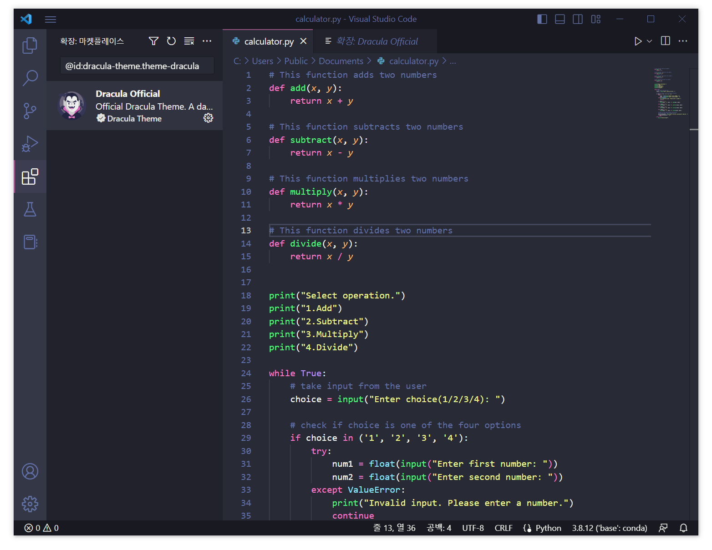Open editor more actions menu
The height and width of the screenshot is (550, 712).
(x=683, y=41)
